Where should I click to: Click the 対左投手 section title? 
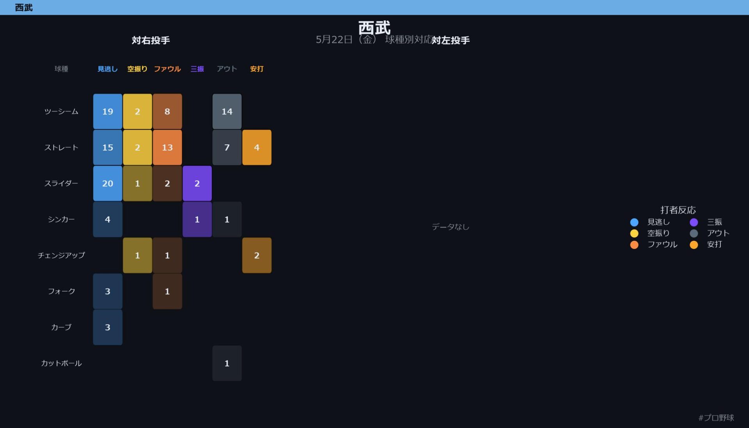coord(451,40)
